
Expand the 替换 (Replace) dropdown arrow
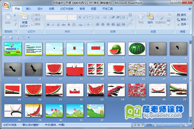tap(188, 19)
